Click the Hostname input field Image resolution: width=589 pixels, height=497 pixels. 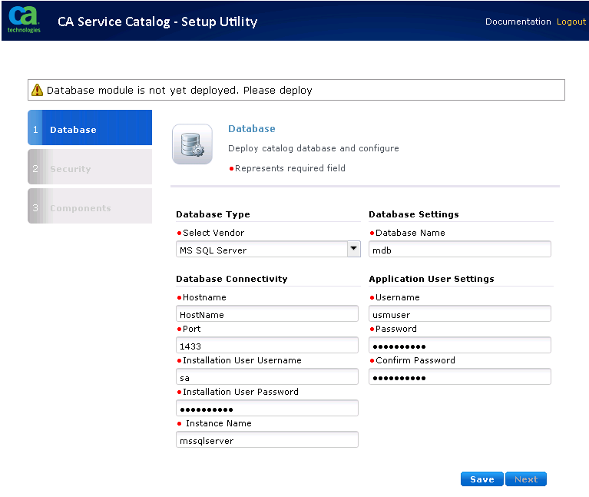[266, 313]
